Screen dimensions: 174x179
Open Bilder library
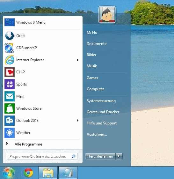tap(91, 55)
